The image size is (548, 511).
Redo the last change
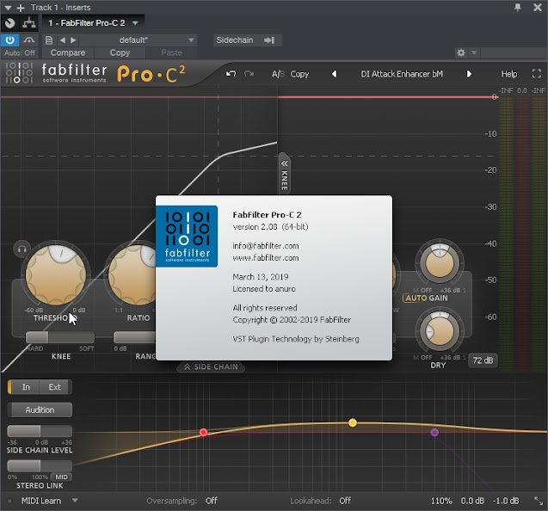coord(249,74)
